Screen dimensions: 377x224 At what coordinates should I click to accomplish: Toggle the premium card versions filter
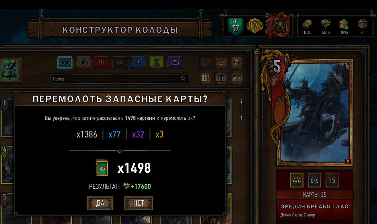(236, 78)
